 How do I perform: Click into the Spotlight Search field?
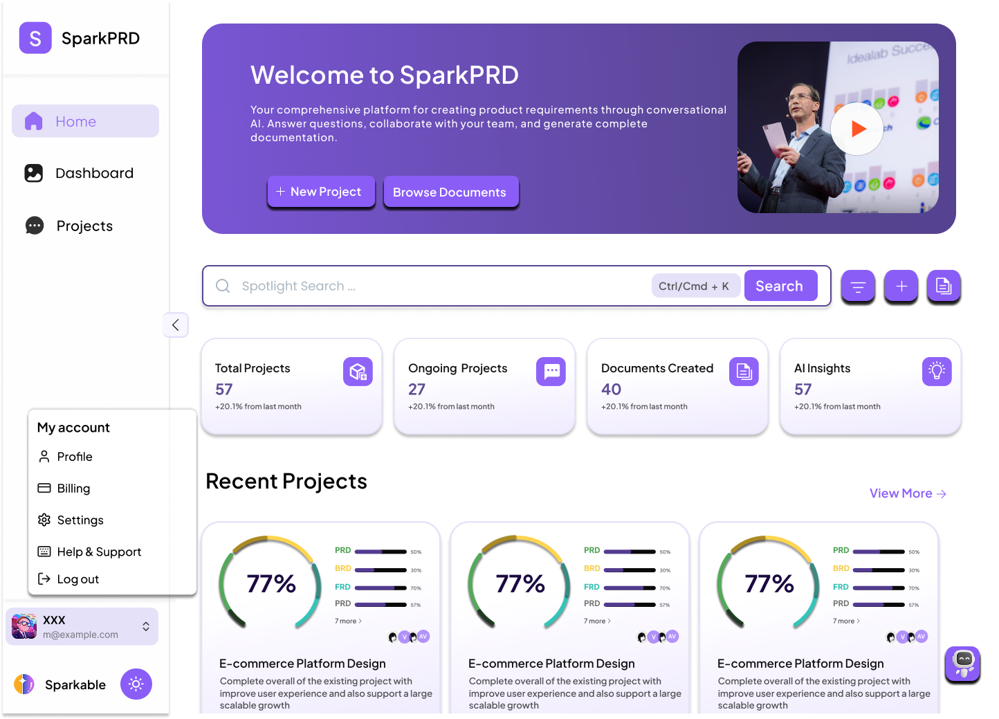[x=436, y=286]
